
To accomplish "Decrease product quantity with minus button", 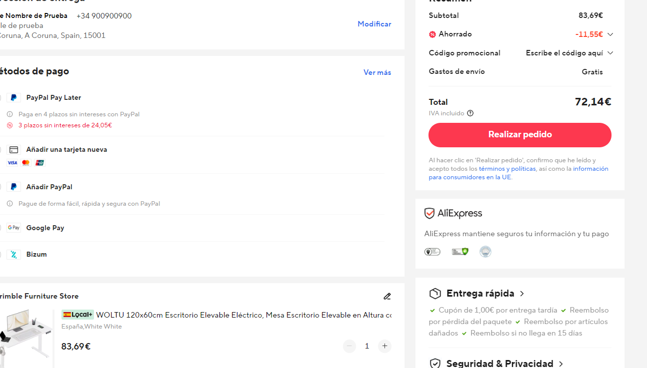I will [349, 346].
